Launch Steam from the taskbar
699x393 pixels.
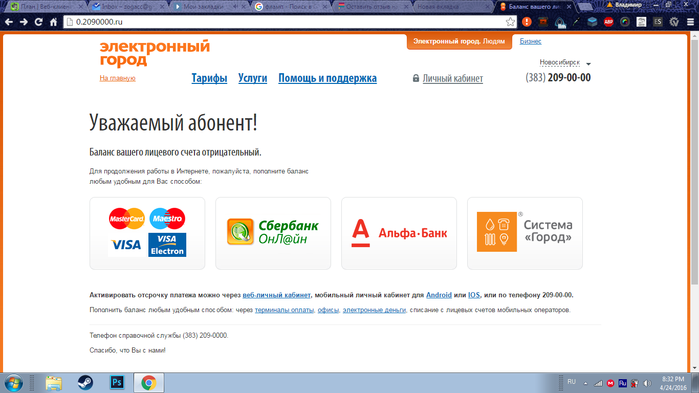point(85,383)
